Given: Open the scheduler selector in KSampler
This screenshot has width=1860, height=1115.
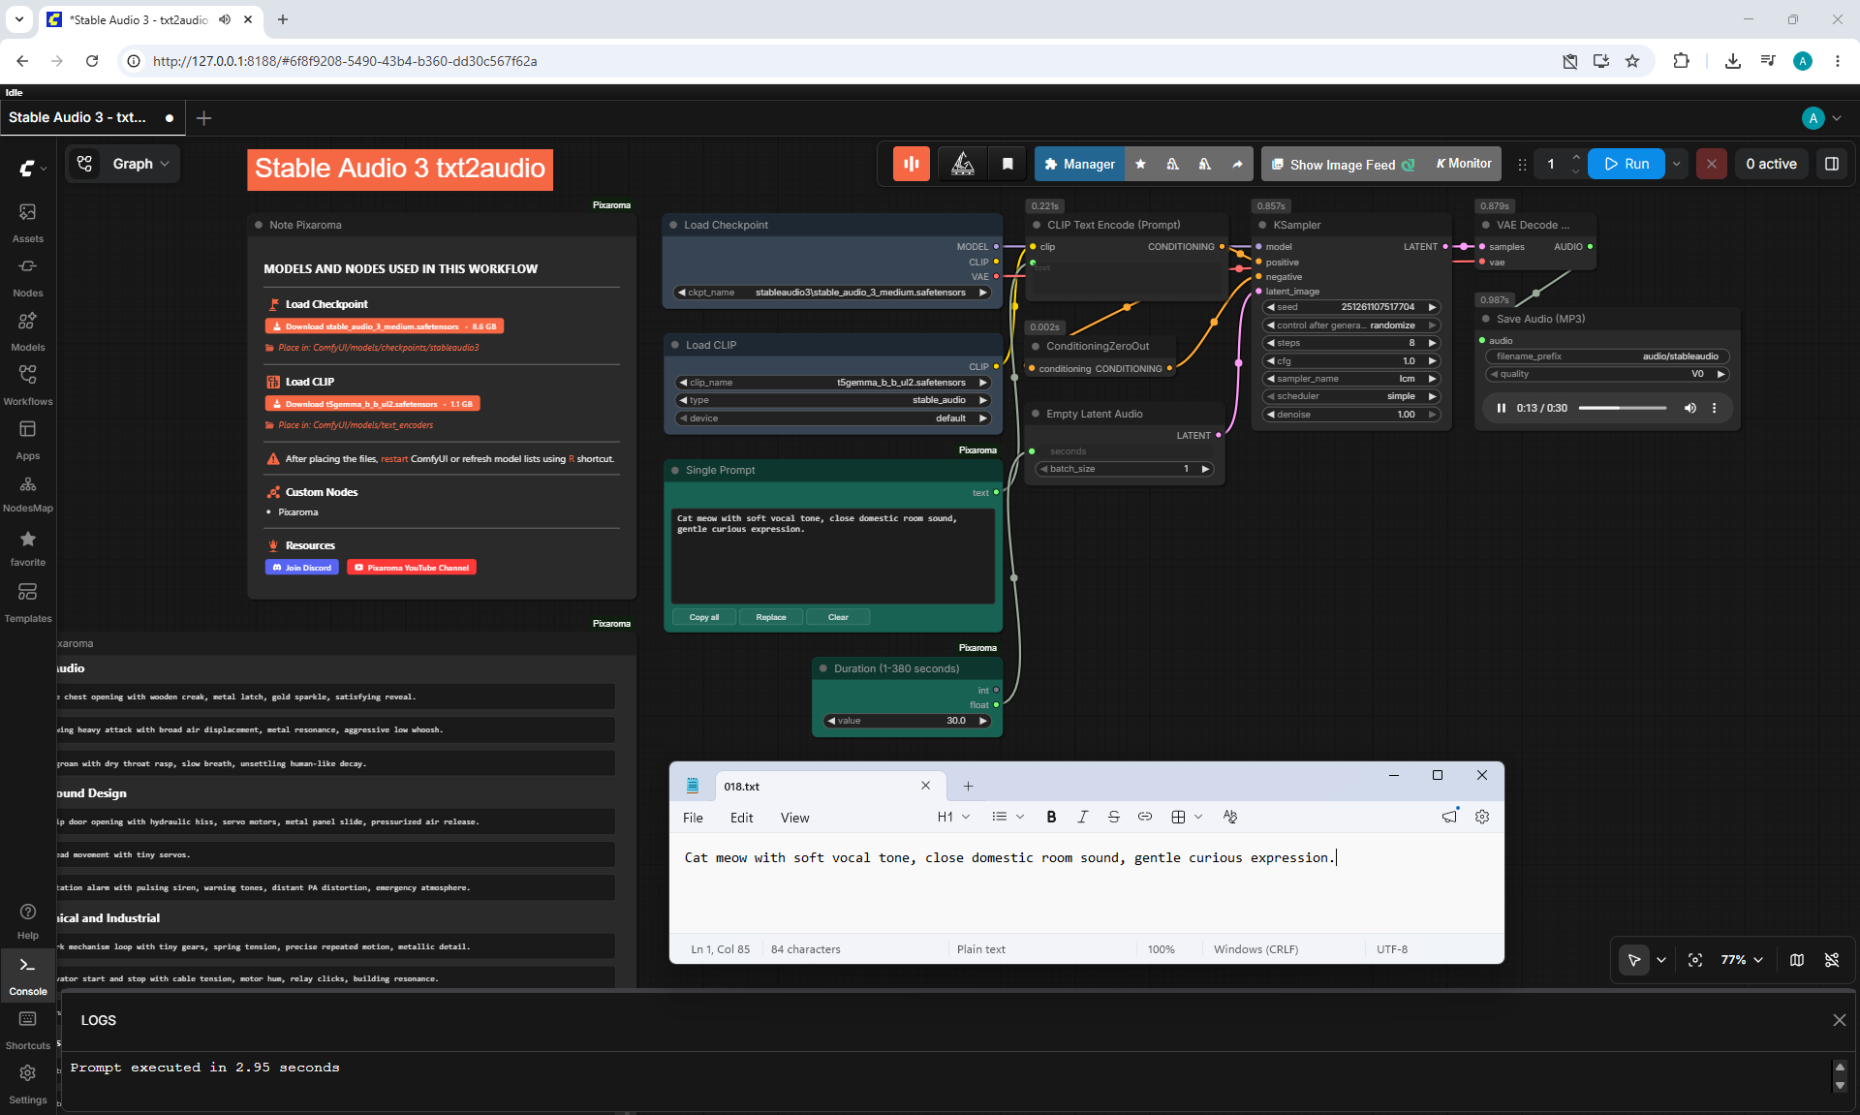Looking at the screenshot, I should tap(1351, 396).
